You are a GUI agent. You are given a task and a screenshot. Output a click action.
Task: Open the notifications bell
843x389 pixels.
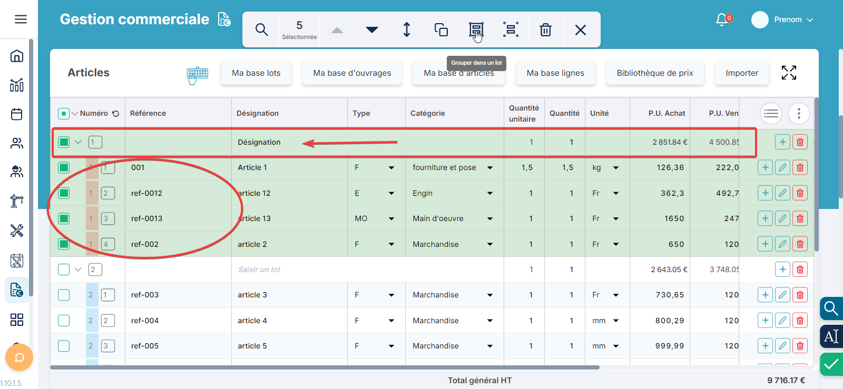pyautogui.click(x=722, y=19)
